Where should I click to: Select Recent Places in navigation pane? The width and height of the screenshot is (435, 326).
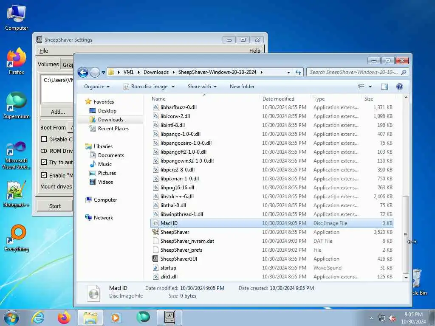[x=113, y=128]
